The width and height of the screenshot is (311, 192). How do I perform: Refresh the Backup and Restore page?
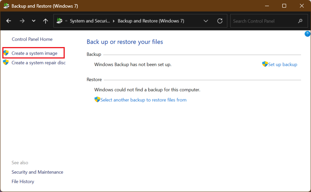220,21
